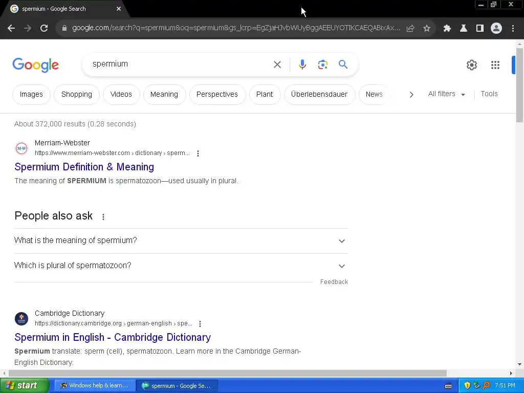Screen dimensions: 524x393
Task: Click the vertical scrollbar thumb
Action: (x=519, y=85)
